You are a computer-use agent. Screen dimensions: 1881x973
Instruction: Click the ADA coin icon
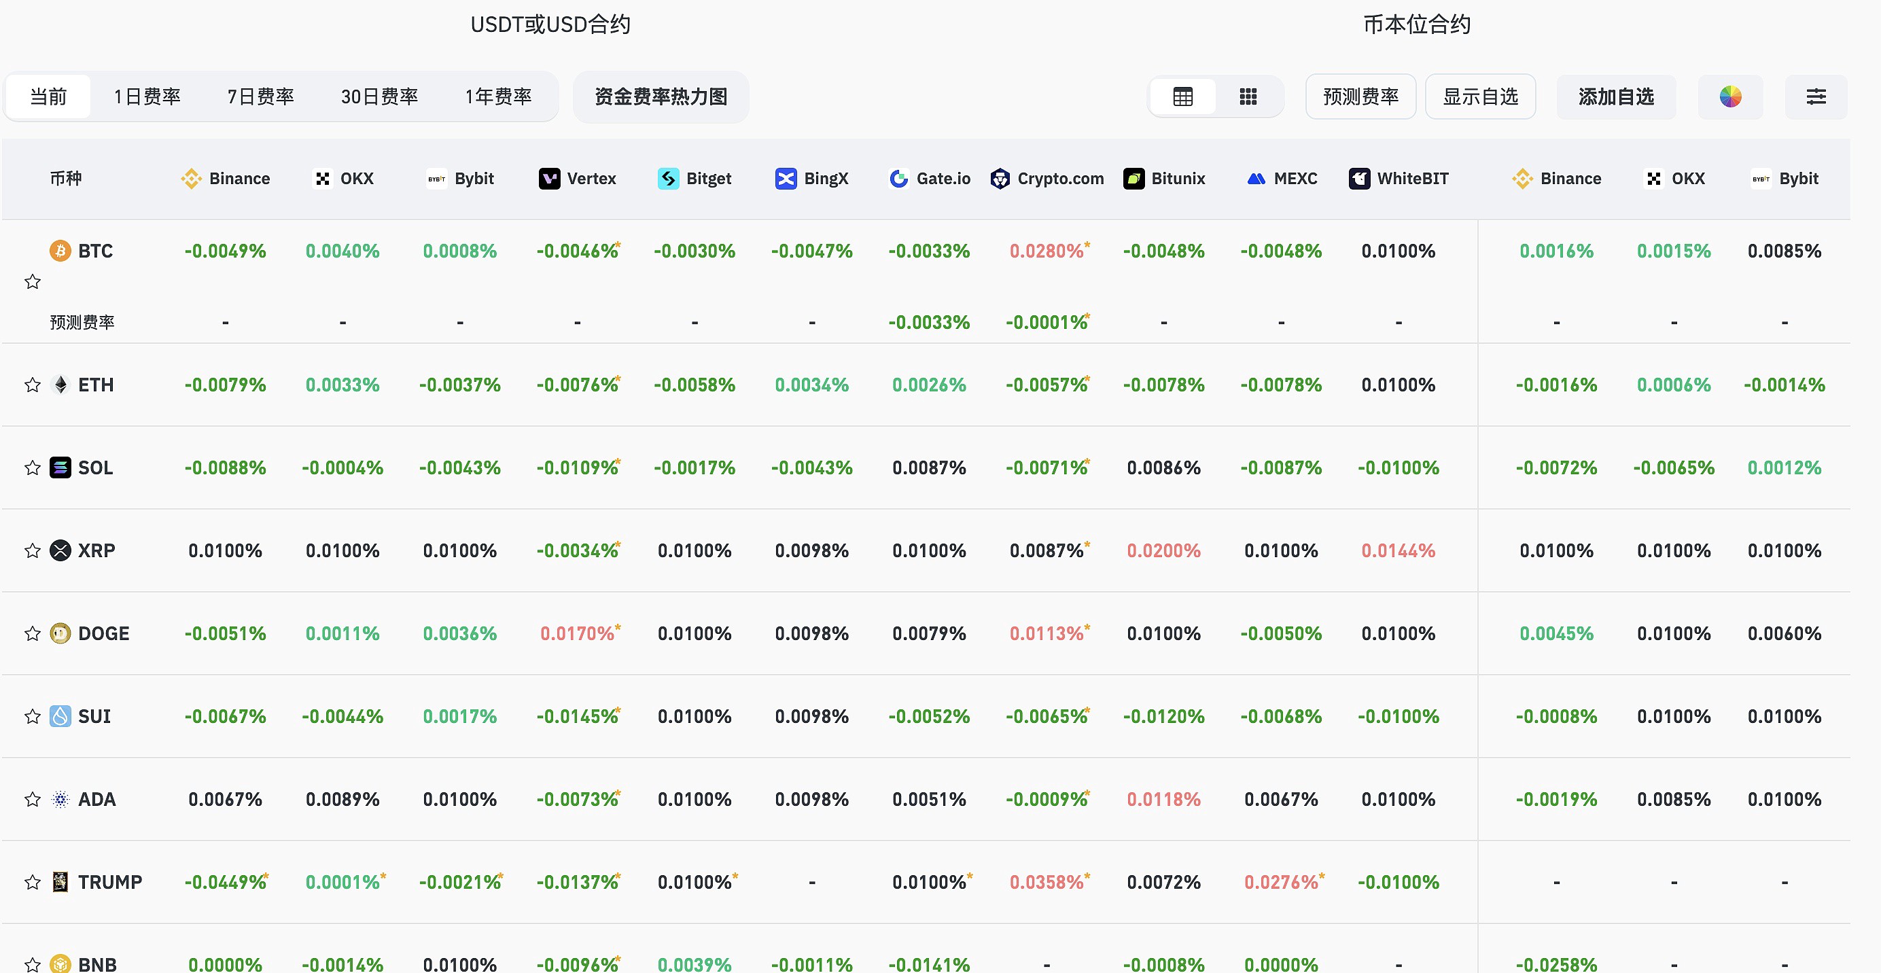[60, 799]
